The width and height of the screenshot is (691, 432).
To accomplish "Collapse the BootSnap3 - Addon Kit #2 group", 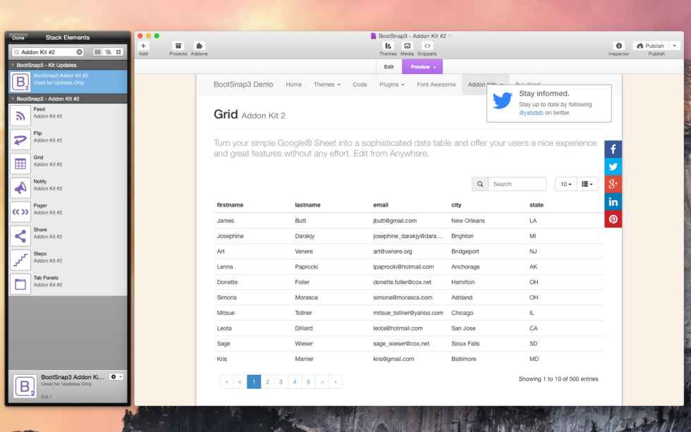I will (x=13, y=99).
